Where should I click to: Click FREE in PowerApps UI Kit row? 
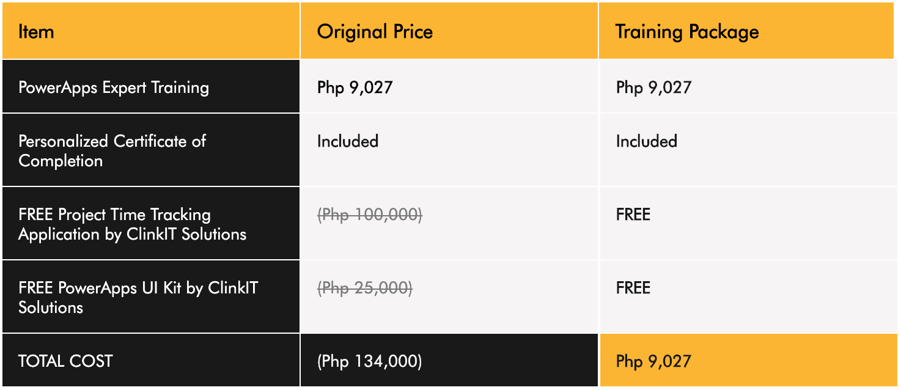633,288
